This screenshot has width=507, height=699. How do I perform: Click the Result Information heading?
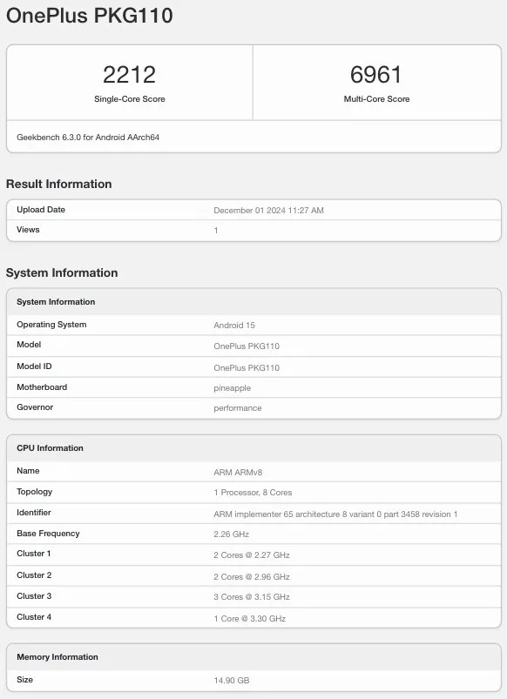coord(59,184)
